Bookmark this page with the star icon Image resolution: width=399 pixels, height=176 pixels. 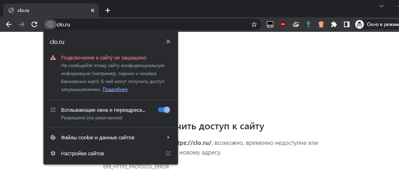pos(254,24)
